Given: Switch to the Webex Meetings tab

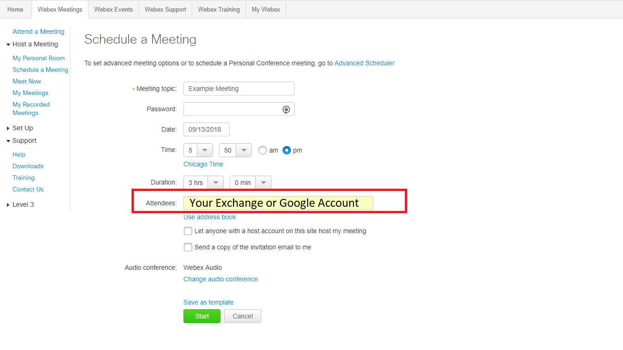Looking at the screenshot, I should click(x=60, y=9).
